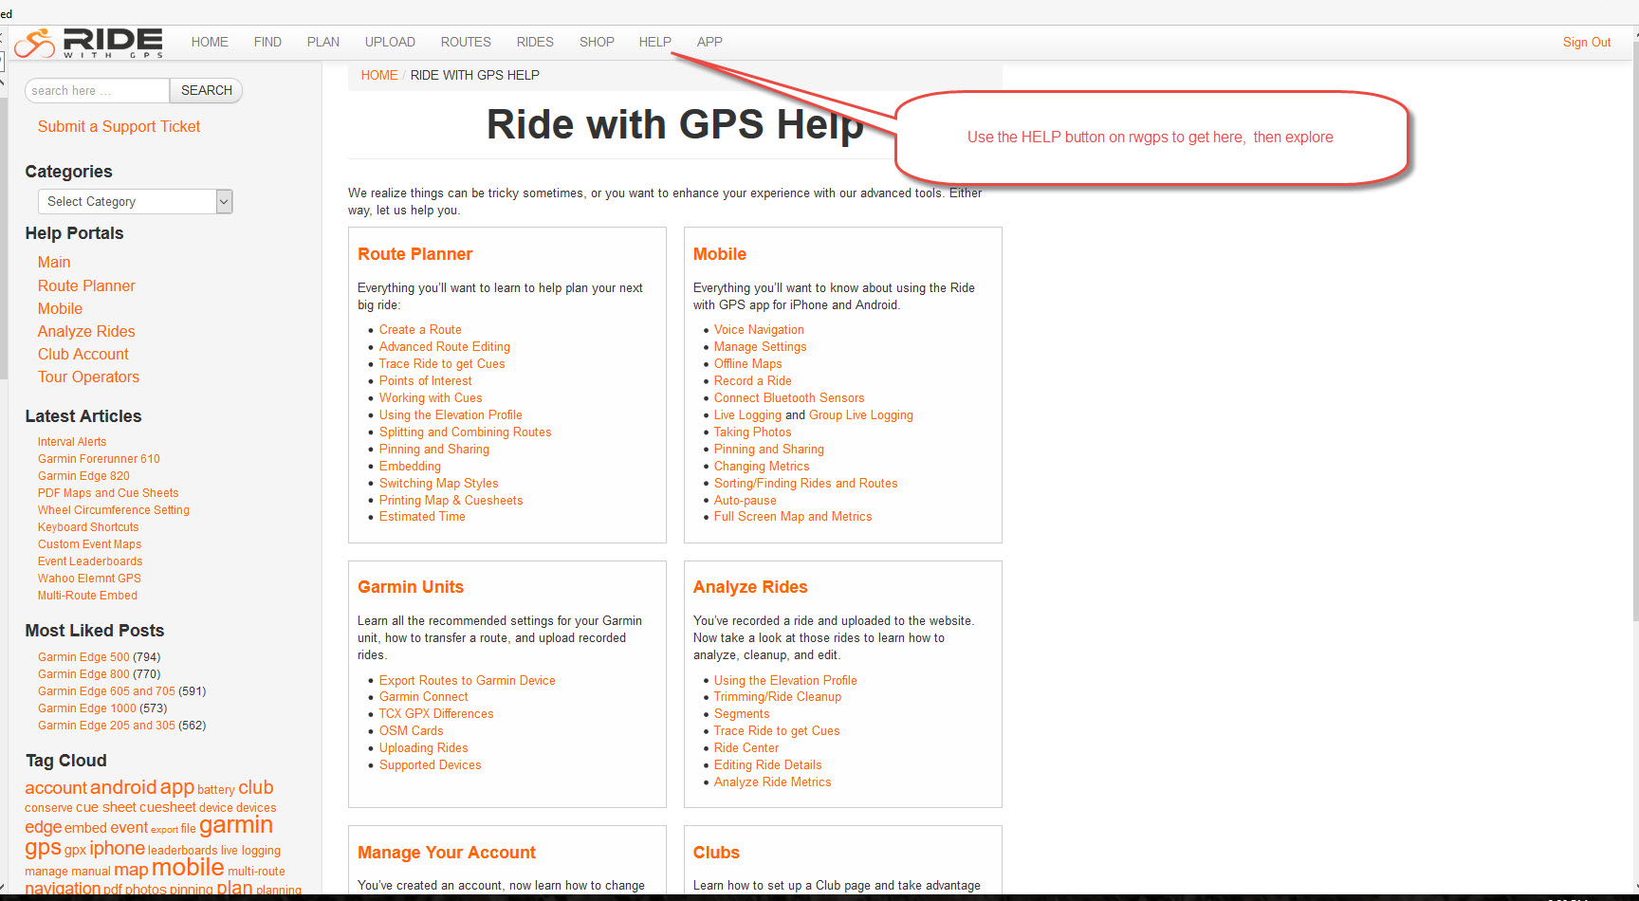Open the SHOP nav item
The height and width of the screenshot is (901, 1639).
tap(597, 42)
